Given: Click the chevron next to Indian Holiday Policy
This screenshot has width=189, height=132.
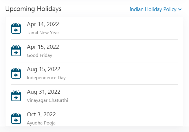Looking at the screenshot, I should pos(180,9).
